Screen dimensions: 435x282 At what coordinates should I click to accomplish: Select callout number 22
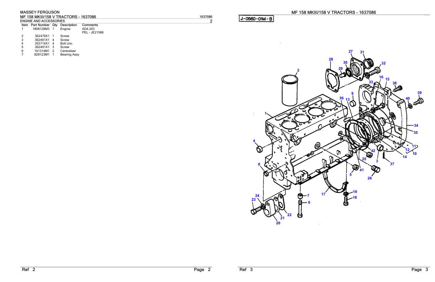pyautogui.click(x=289, y=215)
